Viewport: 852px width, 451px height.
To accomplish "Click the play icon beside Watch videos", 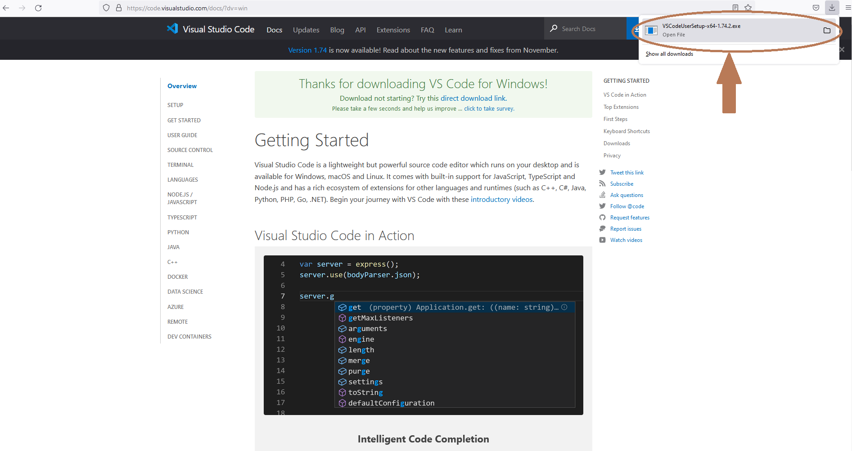I will [x=602, y=240].
